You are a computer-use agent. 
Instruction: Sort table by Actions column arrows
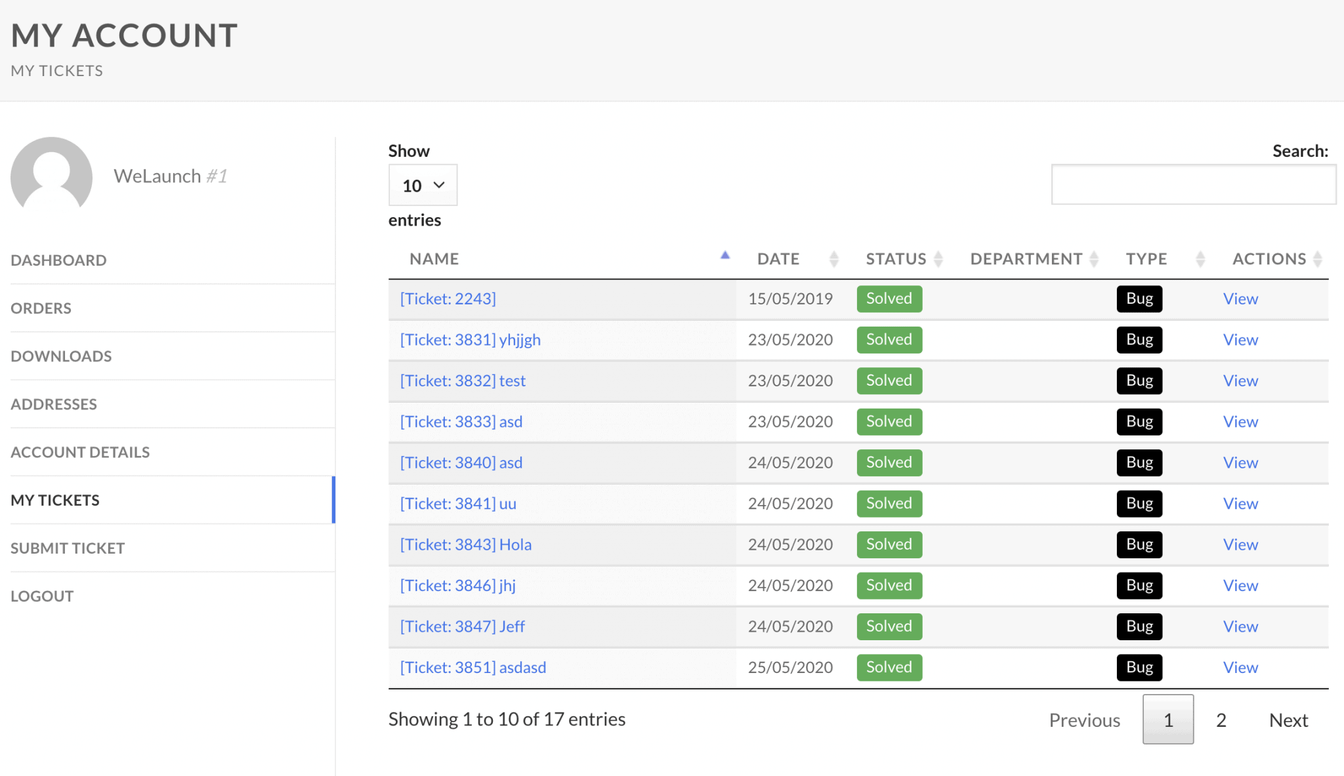(x=1317, y=259)
